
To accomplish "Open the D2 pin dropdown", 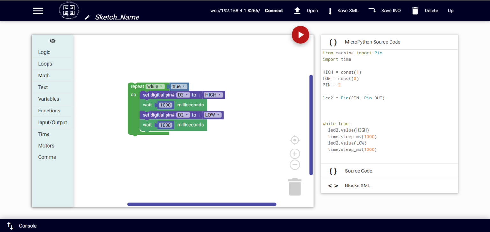I will 183,95.
